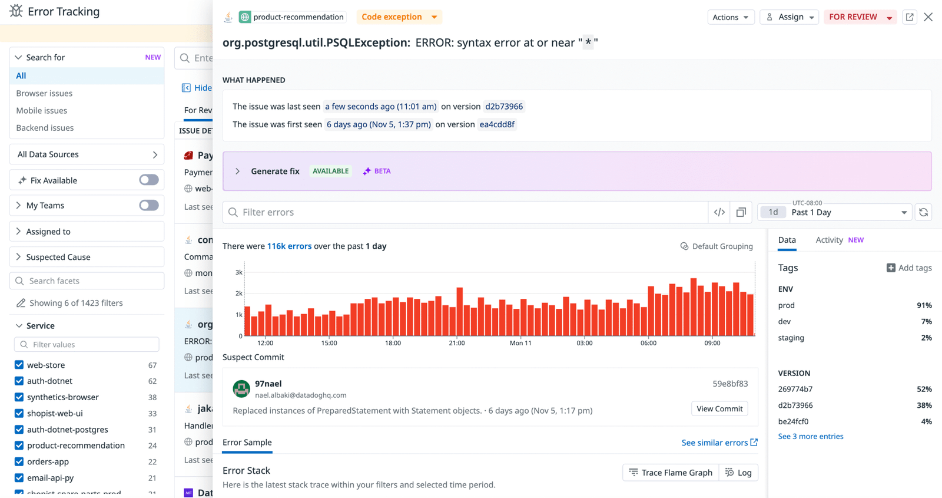The width and height of the screenshot is (942, 498).
Task: Turn on the My Teams toggle
Action: [x=148, y=205]
